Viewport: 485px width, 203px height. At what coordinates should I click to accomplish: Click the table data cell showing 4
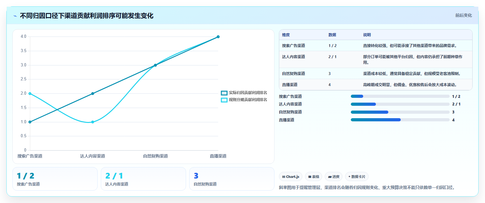(330, 85)
